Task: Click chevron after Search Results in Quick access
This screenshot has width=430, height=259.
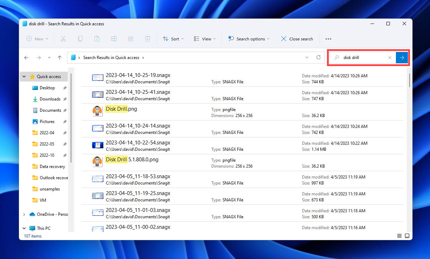Action: [143, 58]
